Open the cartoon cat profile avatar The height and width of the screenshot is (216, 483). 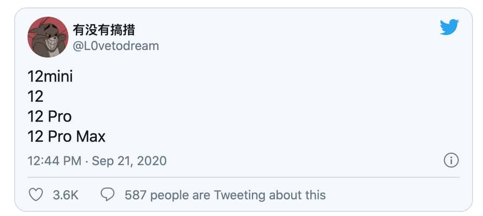click(48, 37)
